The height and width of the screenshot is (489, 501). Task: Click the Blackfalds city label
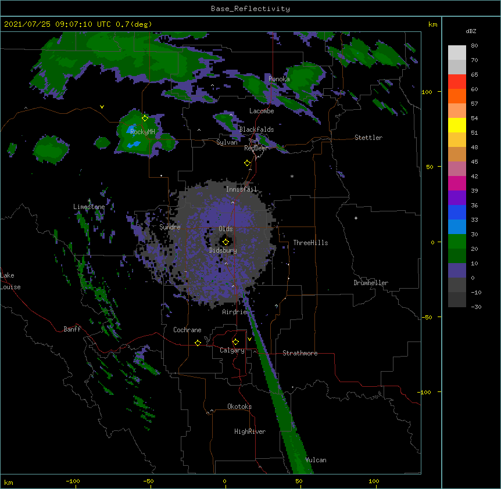[256, 130]
